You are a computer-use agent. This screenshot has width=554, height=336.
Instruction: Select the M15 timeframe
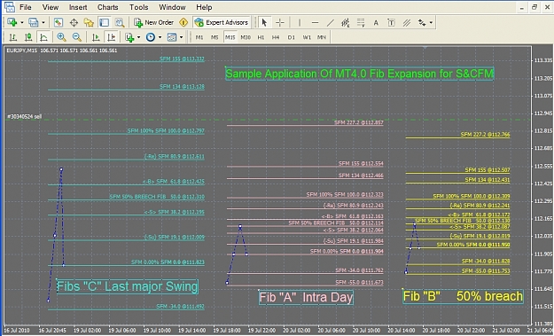pos(230,37)
